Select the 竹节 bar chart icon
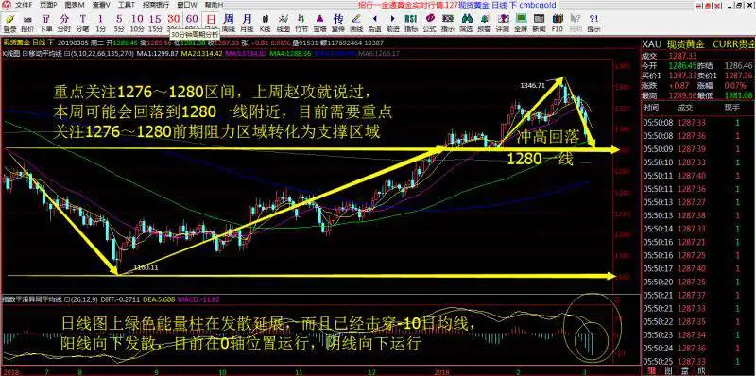Screen dimensions: 756x376 click(x=301, y=22)
